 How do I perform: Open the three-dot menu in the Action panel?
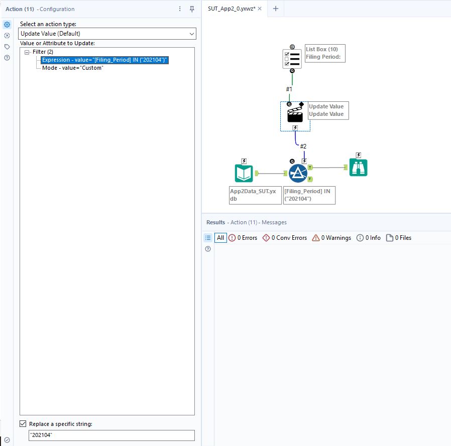pos(179,9)
